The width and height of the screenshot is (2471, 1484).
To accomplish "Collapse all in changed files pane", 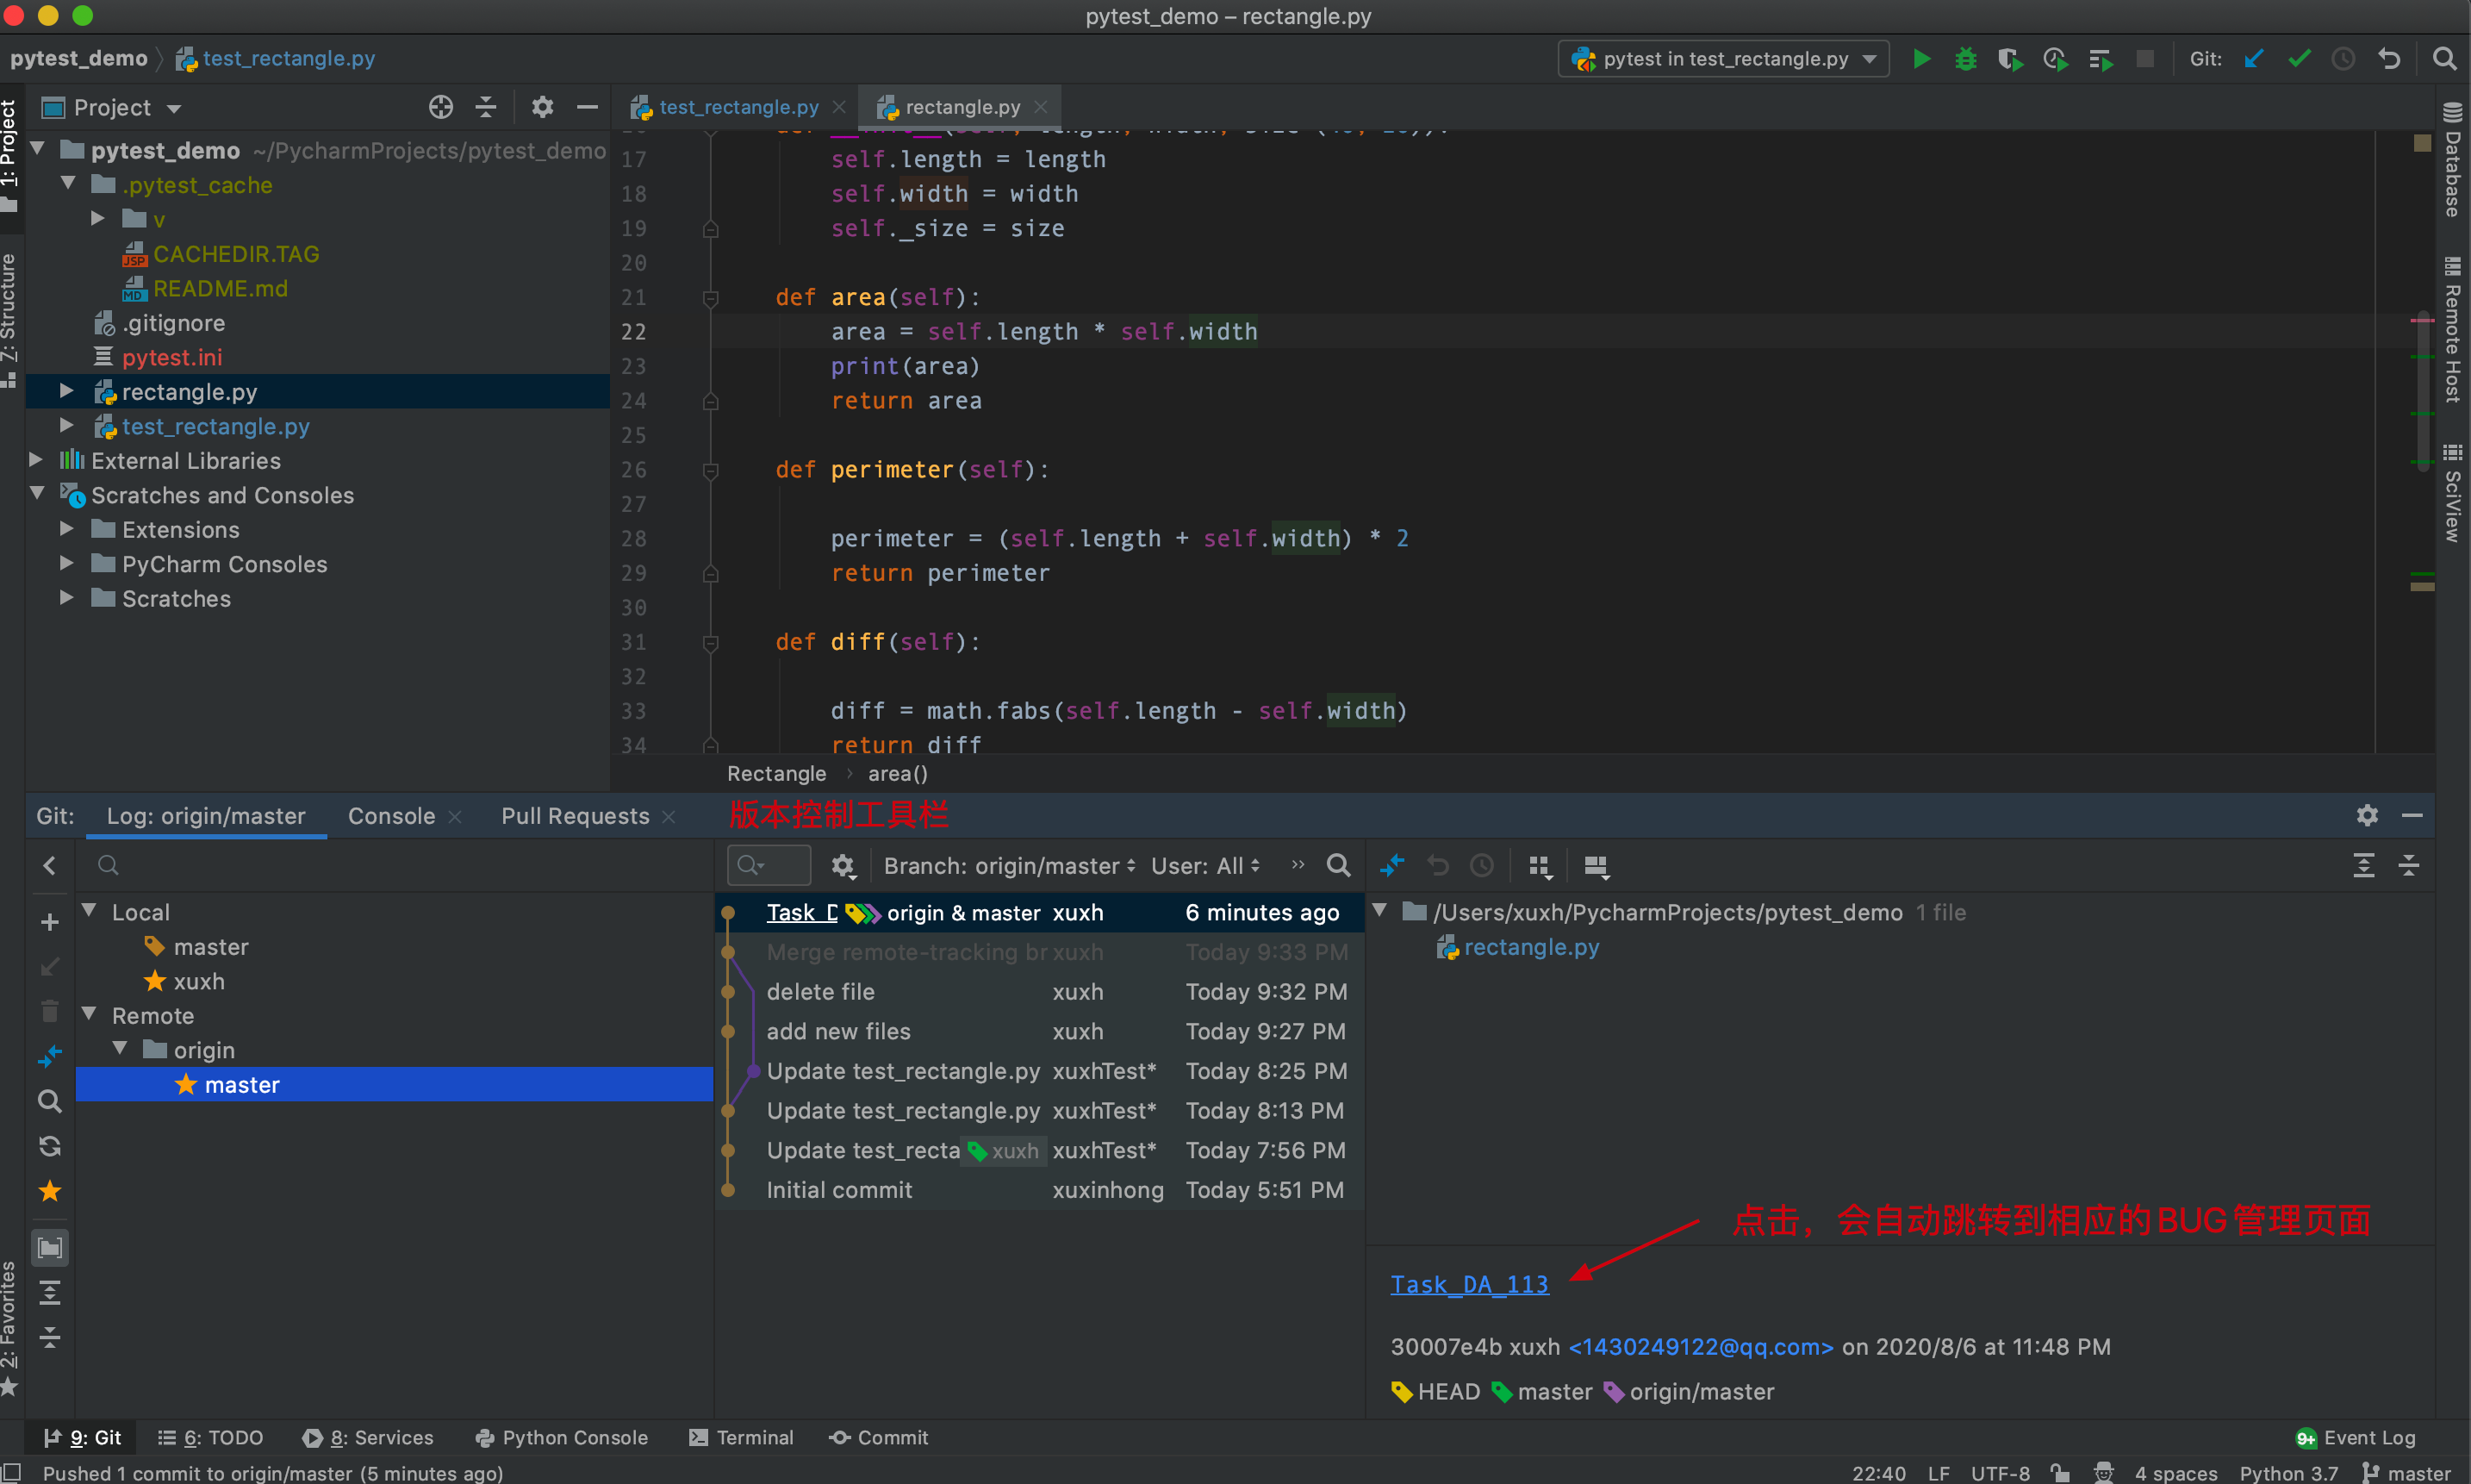I will 2408,866.
